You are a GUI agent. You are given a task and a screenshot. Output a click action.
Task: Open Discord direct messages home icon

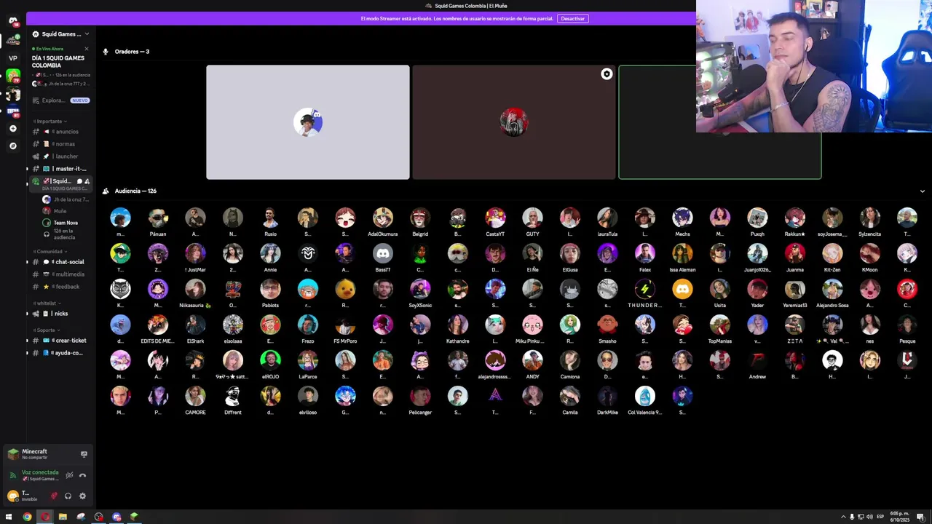(x=12, y=22)
